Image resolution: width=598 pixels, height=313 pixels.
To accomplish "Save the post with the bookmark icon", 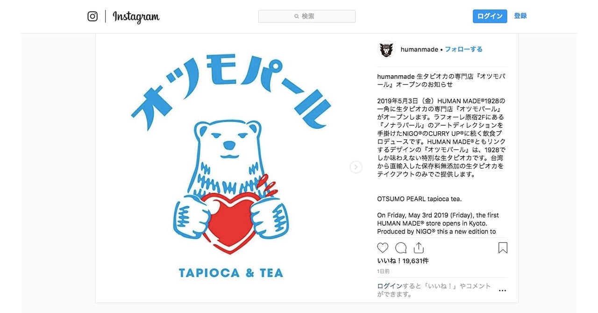I will coord(503,248).
